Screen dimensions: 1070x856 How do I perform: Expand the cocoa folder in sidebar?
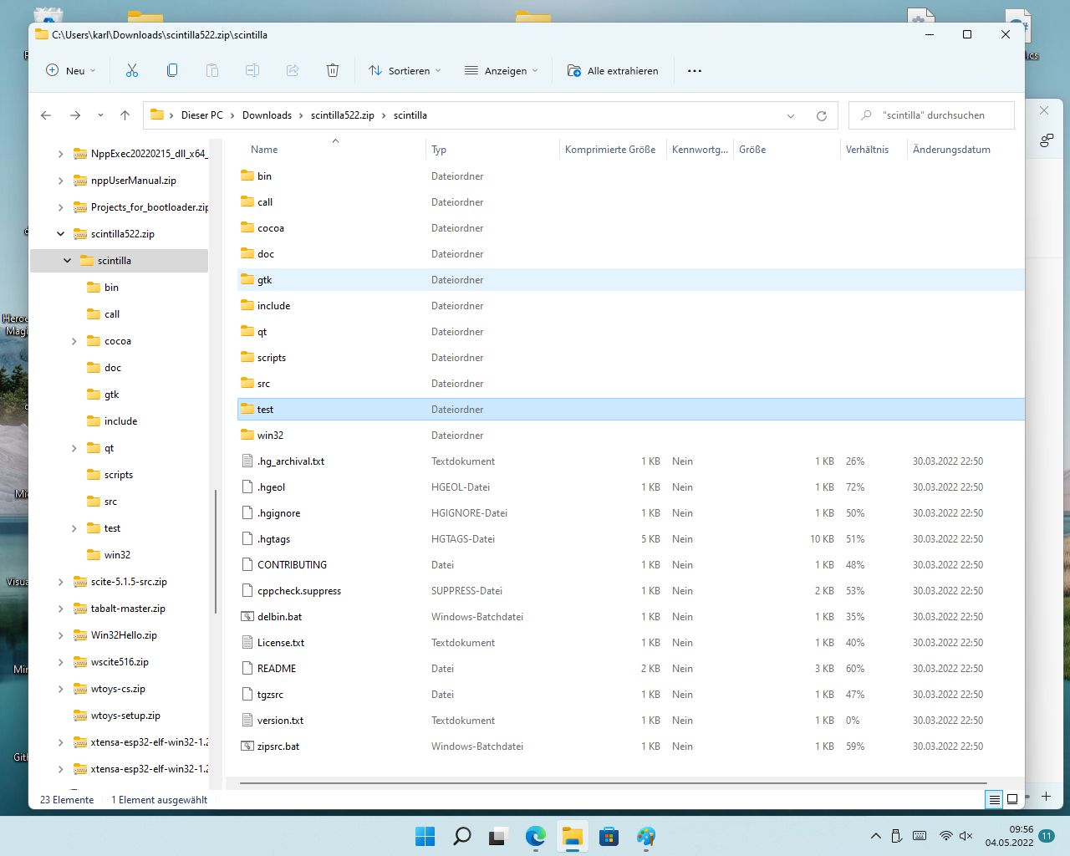click(74, 341)
